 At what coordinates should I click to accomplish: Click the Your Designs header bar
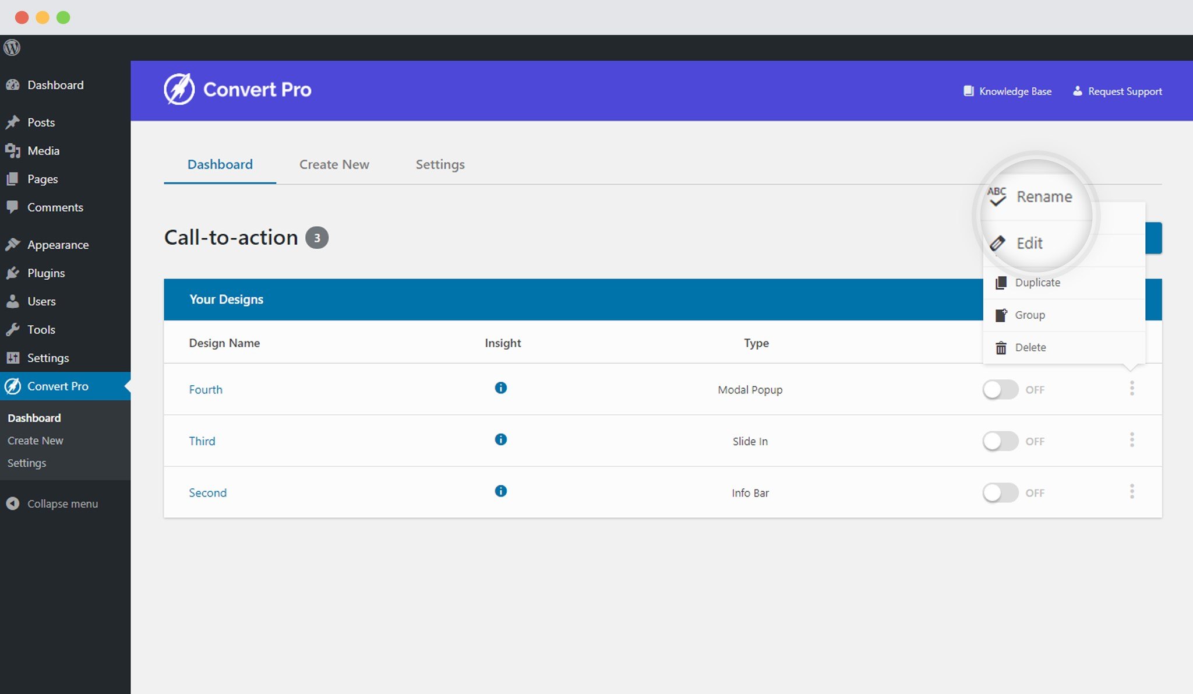pyautogui.click(x=663, y=300)
